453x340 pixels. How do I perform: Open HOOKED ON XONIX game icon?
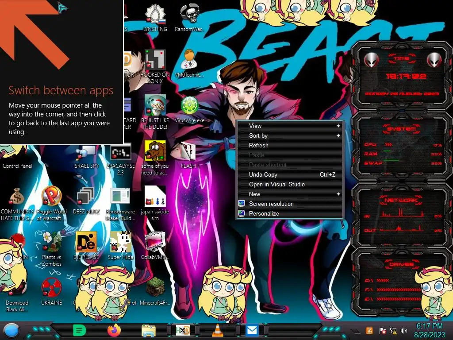(155, 66)
